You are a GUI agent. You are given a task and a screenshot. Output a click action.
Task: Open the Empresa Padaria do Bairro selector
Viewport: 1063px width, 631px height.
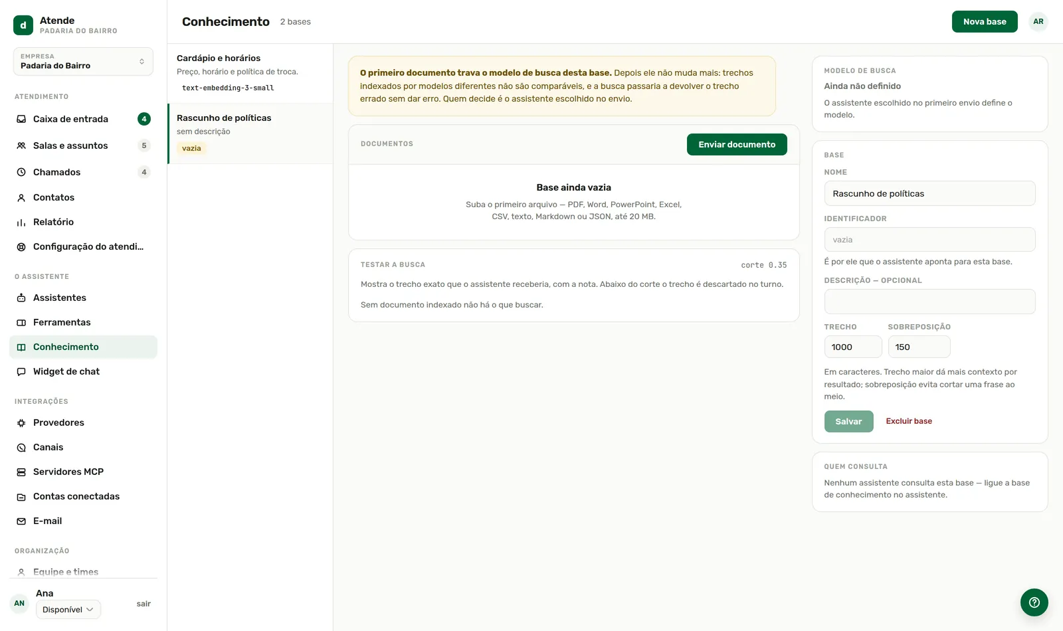coord(83,61)
